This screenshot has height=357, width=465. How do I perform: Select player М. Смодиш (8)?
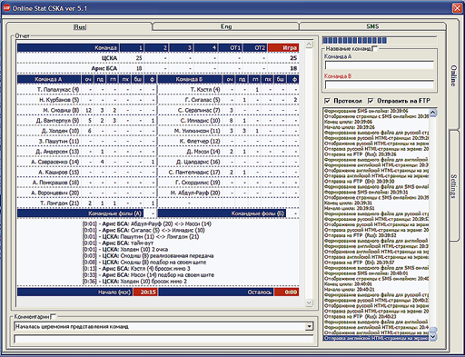click(61, 110)
